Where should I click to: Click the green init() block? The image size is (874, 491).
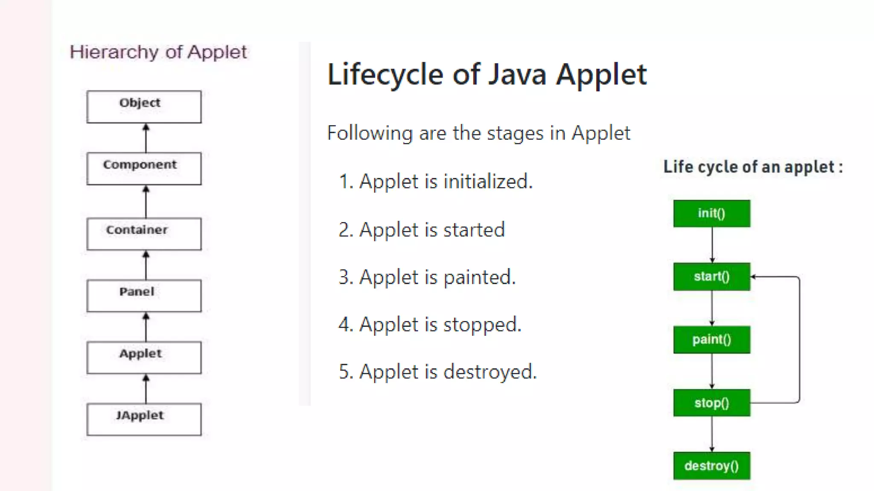[711, 213]
